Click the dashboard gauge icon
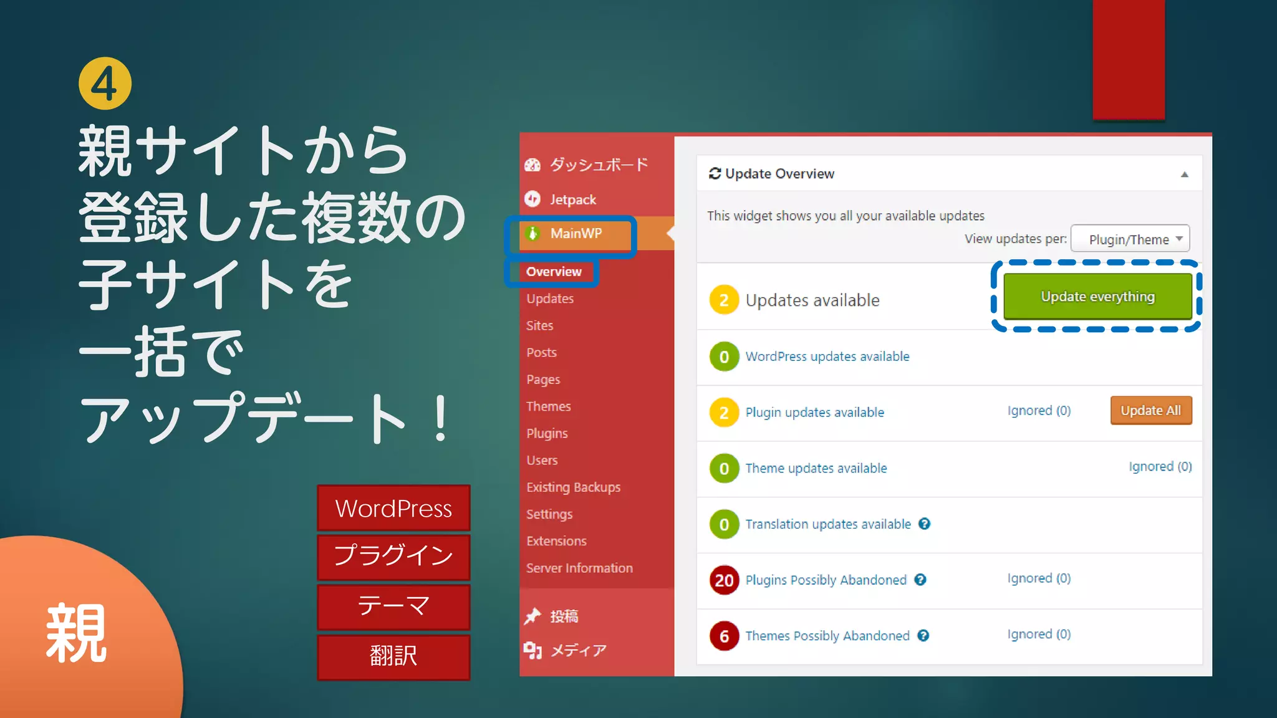Viewport: 1277px width, 718px height. 532,165
